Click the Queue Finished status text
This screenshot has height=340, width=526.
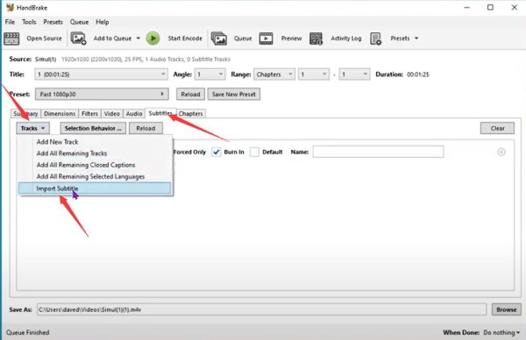click(27, 333)
